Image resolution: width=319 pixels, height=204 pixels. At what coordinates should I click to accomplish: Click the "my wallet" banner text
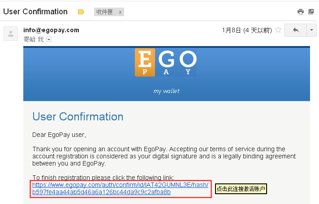click(x=166, y=91)
